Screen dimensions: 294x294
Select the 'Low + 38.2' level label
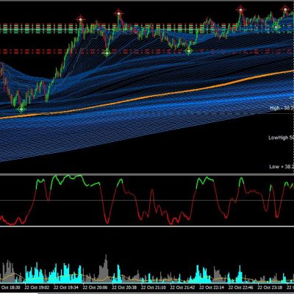click(282, 167)
